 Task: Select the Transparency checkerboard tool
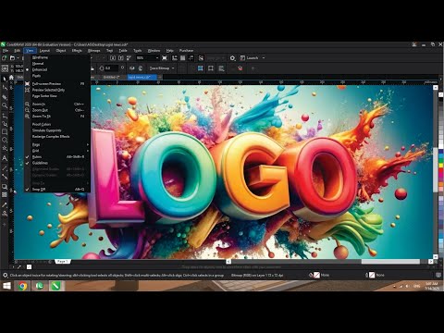[x=5, y=195]
